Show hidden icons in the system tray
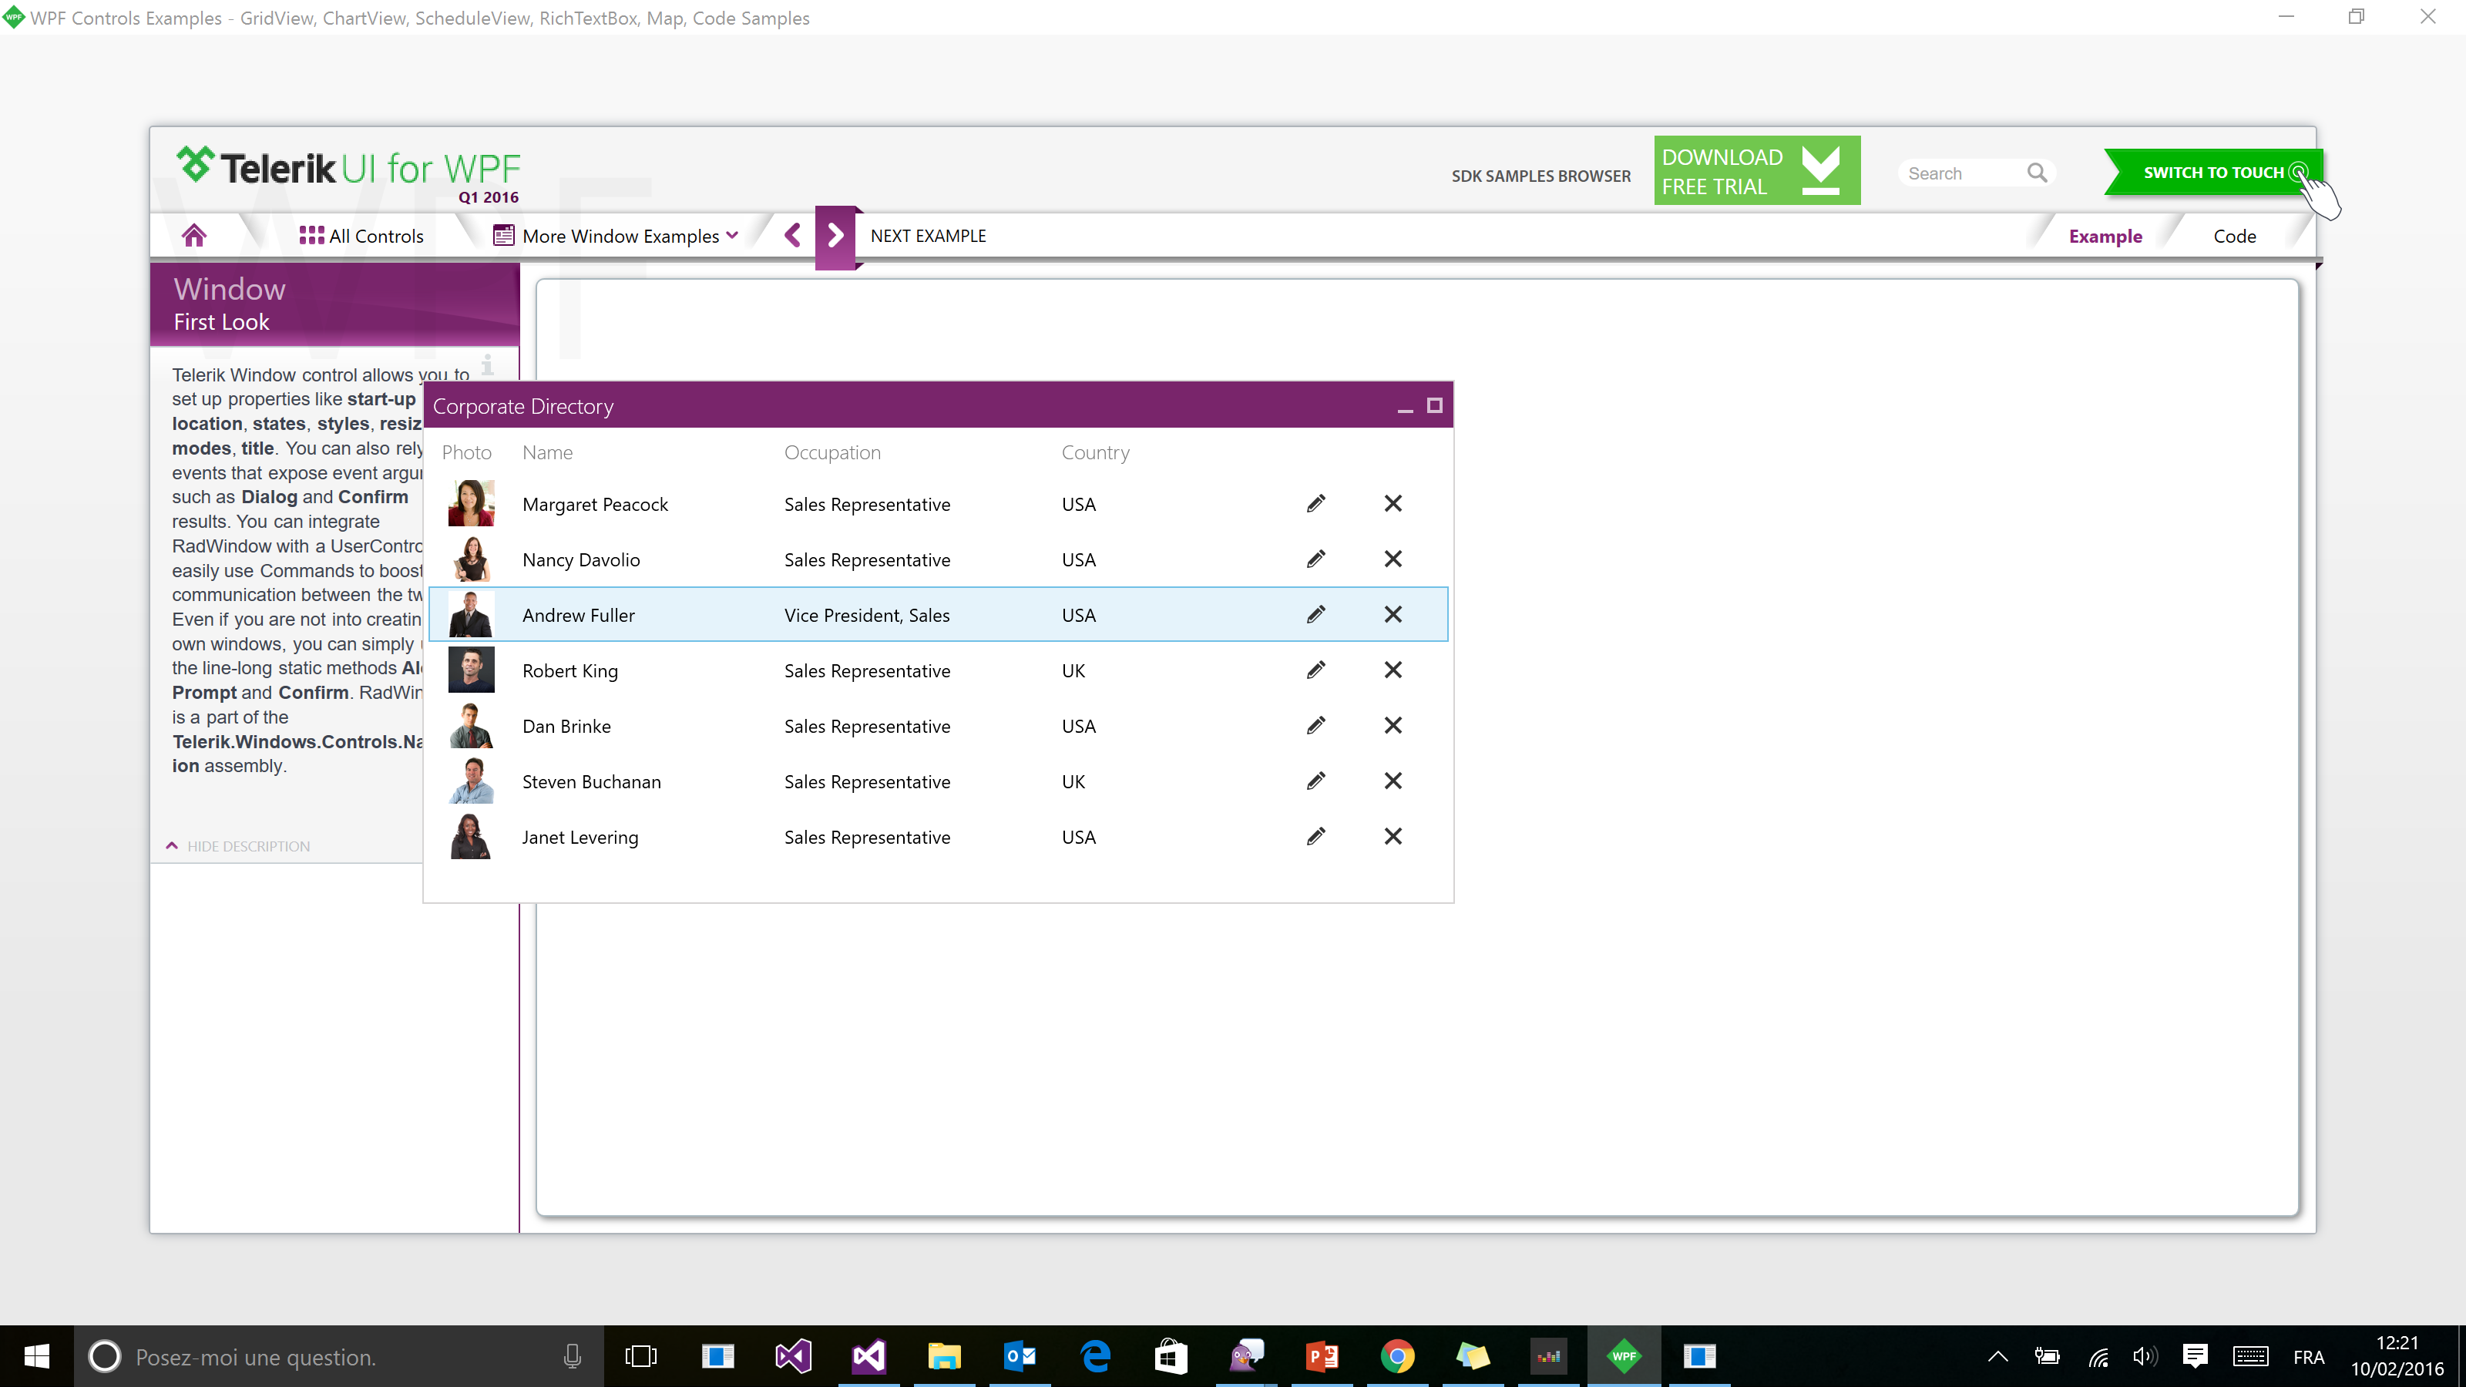 pyautogui.click(x=1997, y=1356)
